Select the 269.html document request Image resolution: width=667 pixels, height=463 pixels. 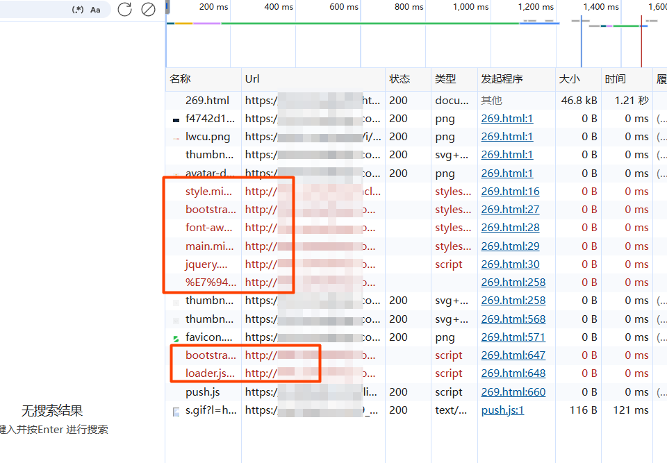coord(207,101)
